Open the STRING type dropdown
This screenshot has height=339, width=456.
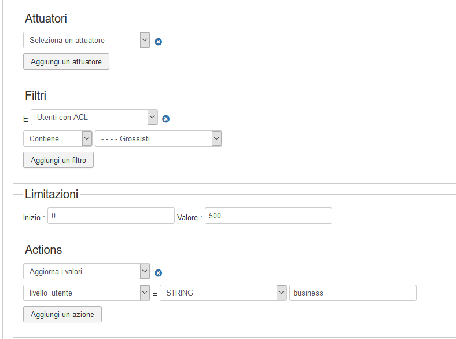(x=223, y=293)
